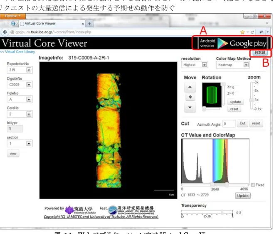Open the Color Map Method heatmap dropdown
The height and width of the screenshot is (234, 274).
tap(232, 65)
